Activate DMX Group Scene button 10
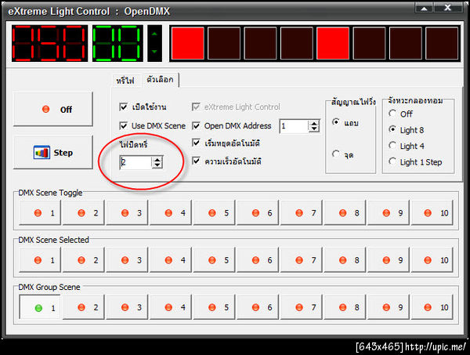The height and width of the screenshot is (355, 470). click(x=432, y=307)
